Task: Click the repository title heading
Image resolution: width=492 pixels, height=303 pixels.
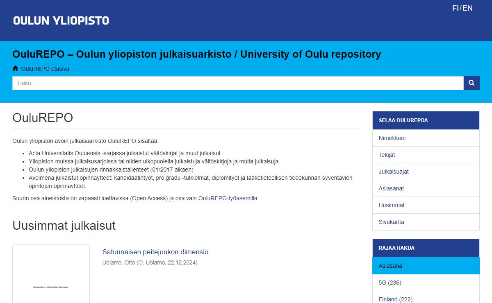Action: (x=197, y=54)
